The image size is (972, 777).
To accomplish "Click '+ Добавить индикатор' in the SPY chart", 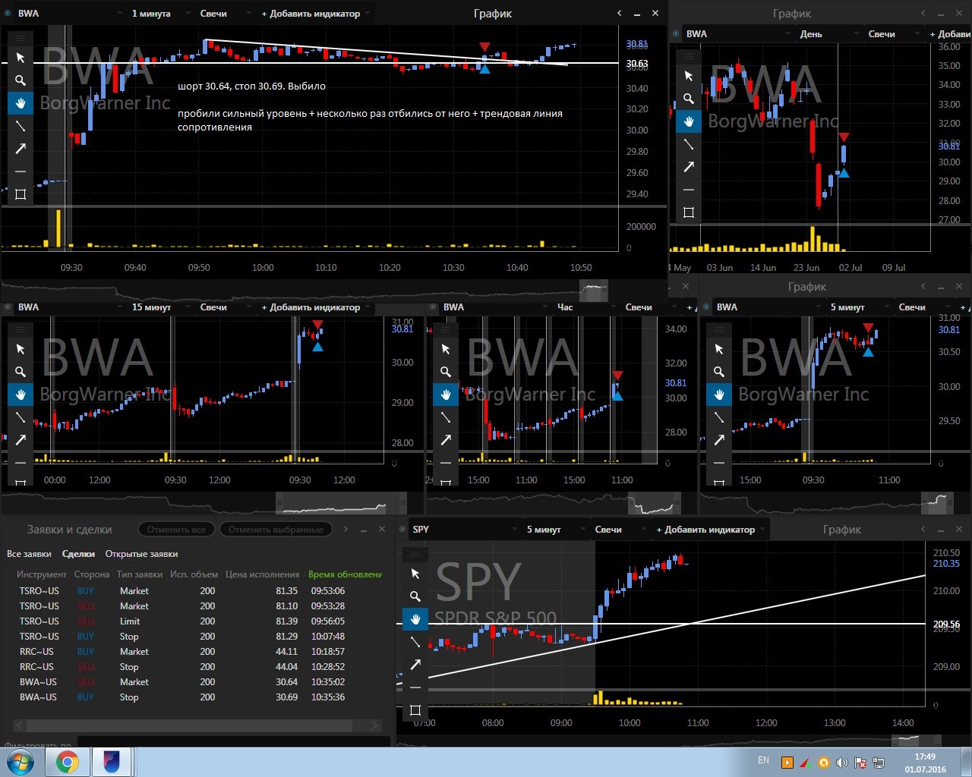I will pos(710,530).
